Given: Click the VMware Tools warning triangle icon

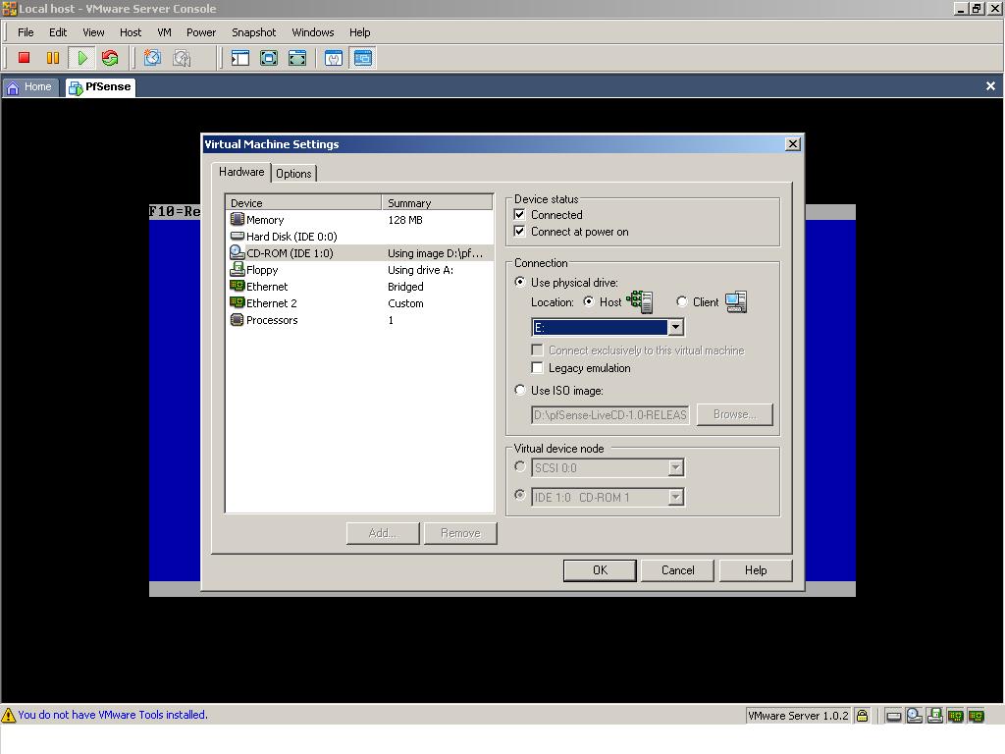Looking at the screenshot, I should [x=8, y=715].
